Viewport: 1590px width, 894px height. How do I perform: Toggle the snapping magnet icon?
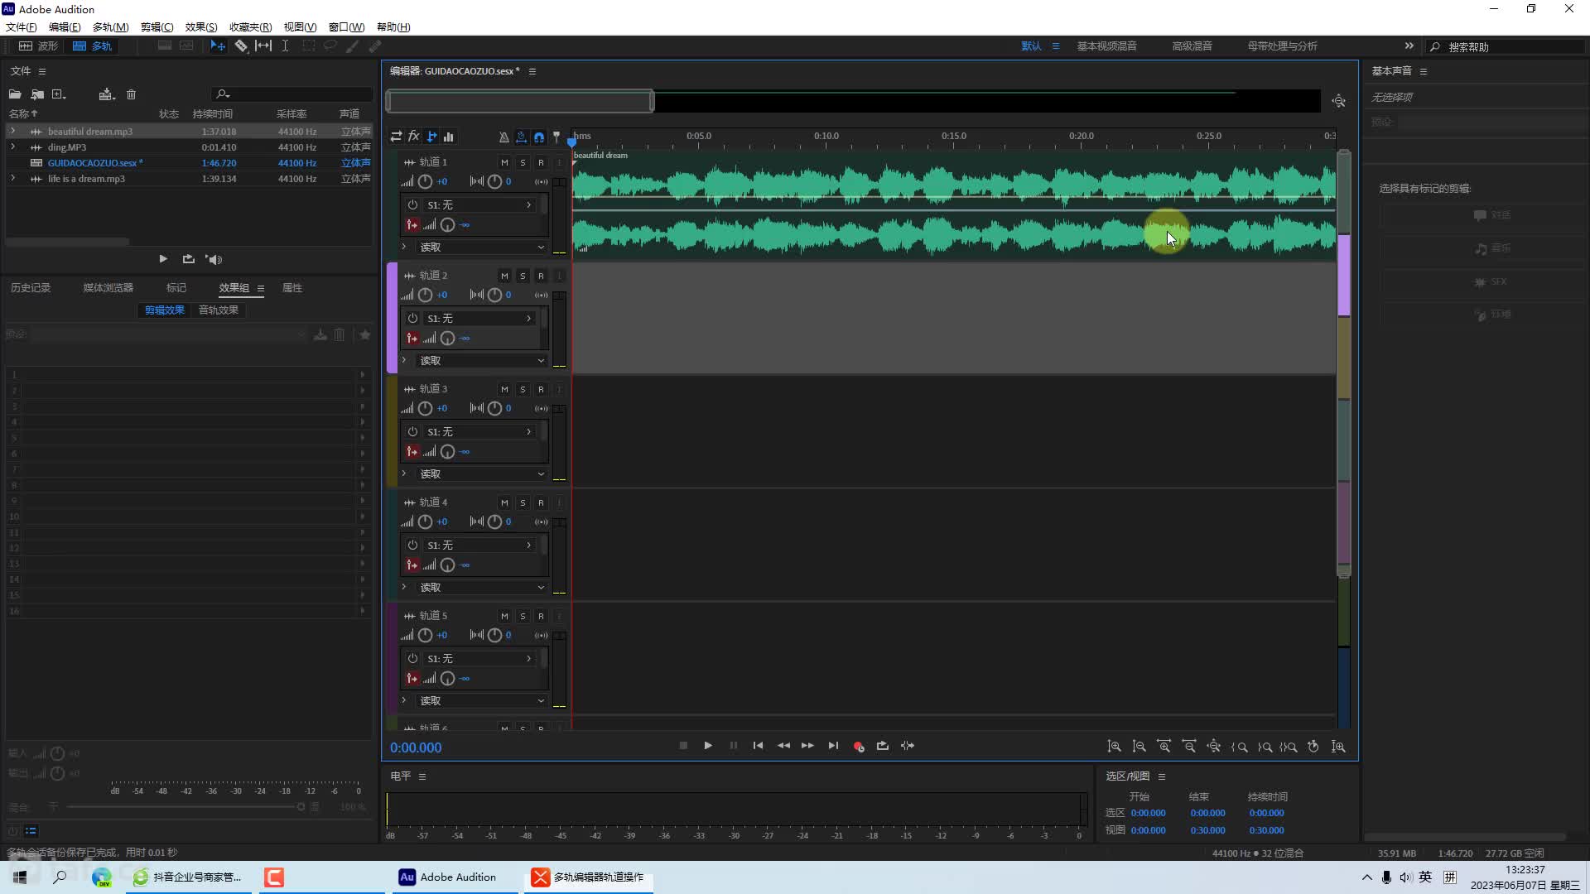539,137
